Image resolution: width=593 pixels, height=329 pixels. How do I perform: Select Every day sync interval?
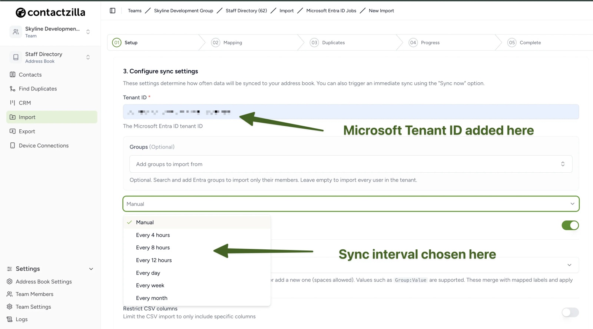[197, 273]
